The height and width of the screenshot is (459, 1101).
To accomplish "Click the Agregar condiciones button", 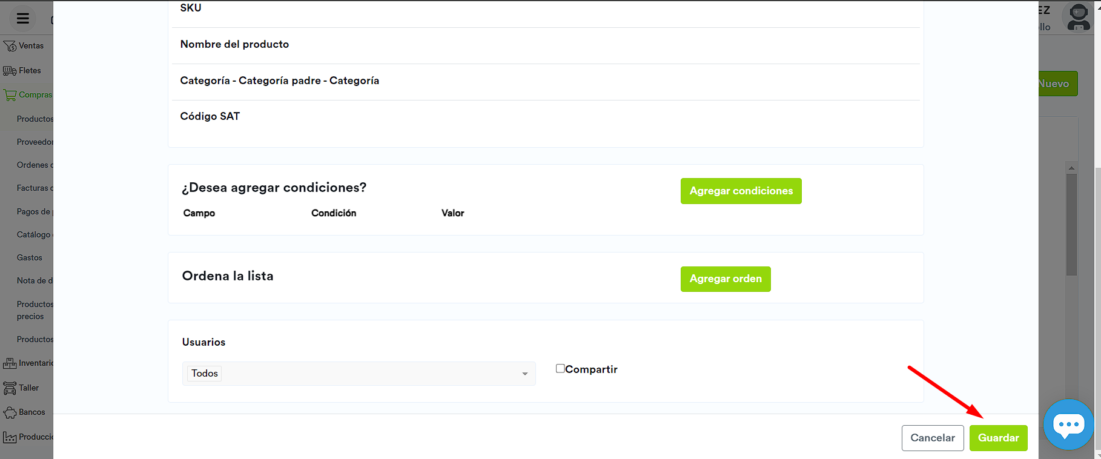I will (741, 191).
